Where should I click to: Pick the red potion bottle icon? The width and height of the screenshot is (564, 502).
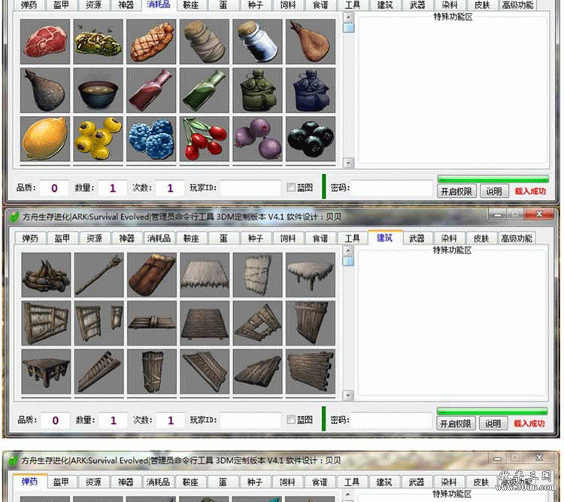[x=151, y=90]
